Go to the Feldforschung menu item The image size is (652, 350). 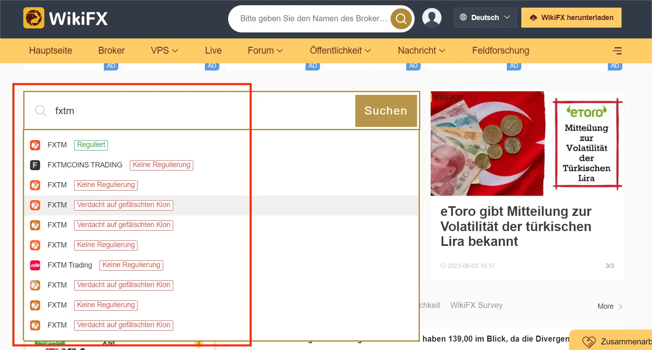tap(500, 50)
